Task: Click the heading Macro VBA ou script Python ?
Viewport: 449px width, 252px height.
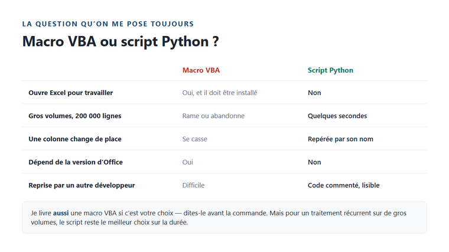Action: [121, 41]
